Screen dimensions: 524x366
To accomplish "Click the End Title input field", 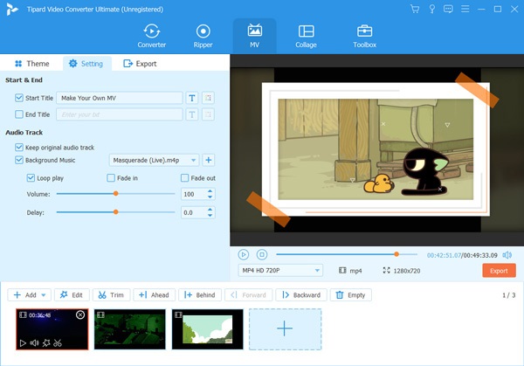I will tap(120, 114).
